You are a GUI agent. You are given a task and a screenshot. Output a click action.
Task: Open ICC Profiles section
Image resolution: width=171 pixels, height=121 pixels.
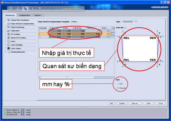pos(21,34)
